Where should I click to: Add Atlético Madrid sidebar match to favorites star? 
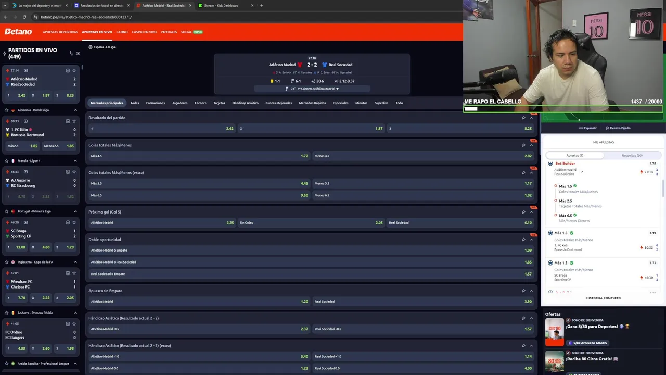[x=74, y=70]
